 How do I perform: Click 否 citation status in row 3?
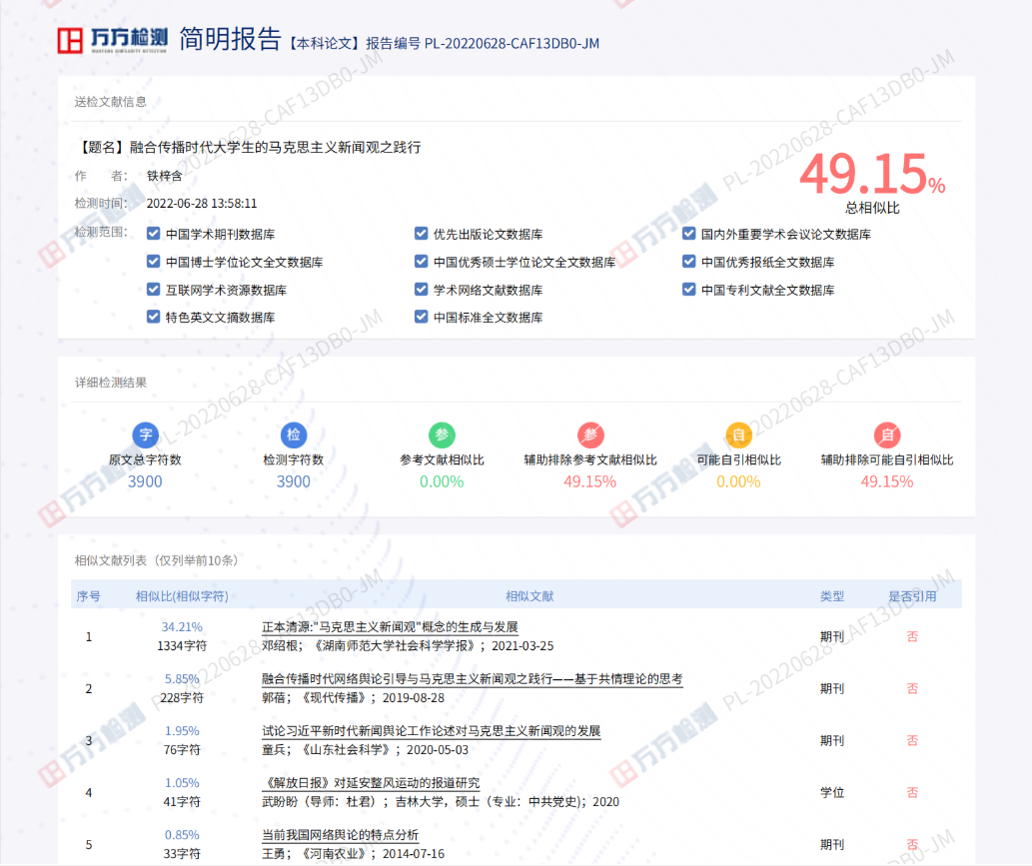click(912, 741)
